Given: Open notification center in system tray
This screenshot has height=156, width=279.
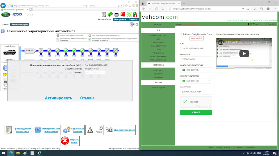Looking at the screenshot, I should click(x=275, y=153).
